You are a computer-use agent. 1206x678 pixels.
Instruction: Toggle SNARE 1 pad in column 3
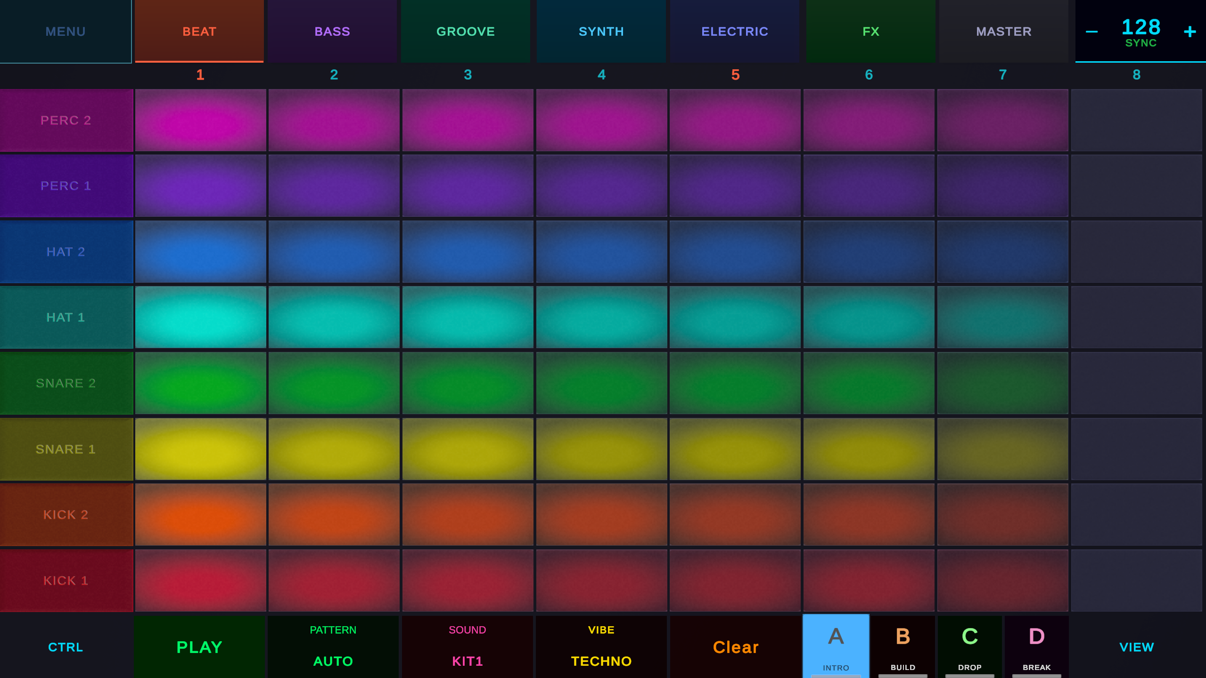(468, 449)
